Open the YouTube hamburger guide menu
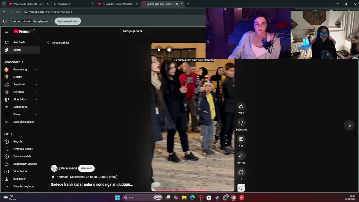 (x=7, y=31)
